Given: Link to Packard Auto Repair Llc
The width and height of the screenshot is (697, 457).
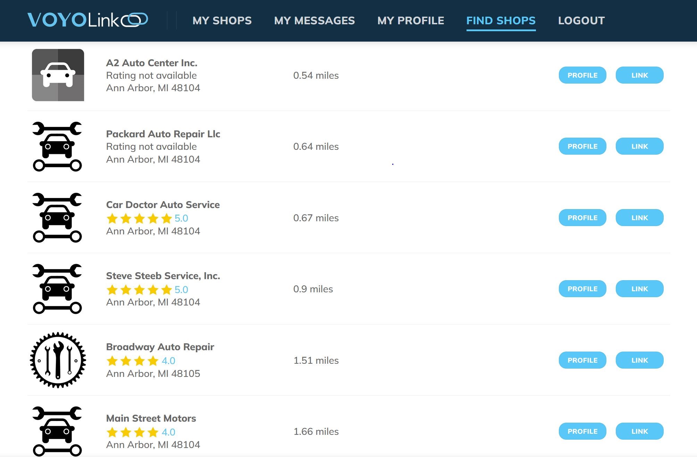Looking at the screenshot, I should click(639, 146).
